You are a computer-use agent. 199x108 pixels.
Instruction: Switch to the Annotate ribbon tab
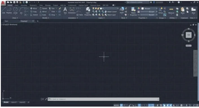[24, 5]
